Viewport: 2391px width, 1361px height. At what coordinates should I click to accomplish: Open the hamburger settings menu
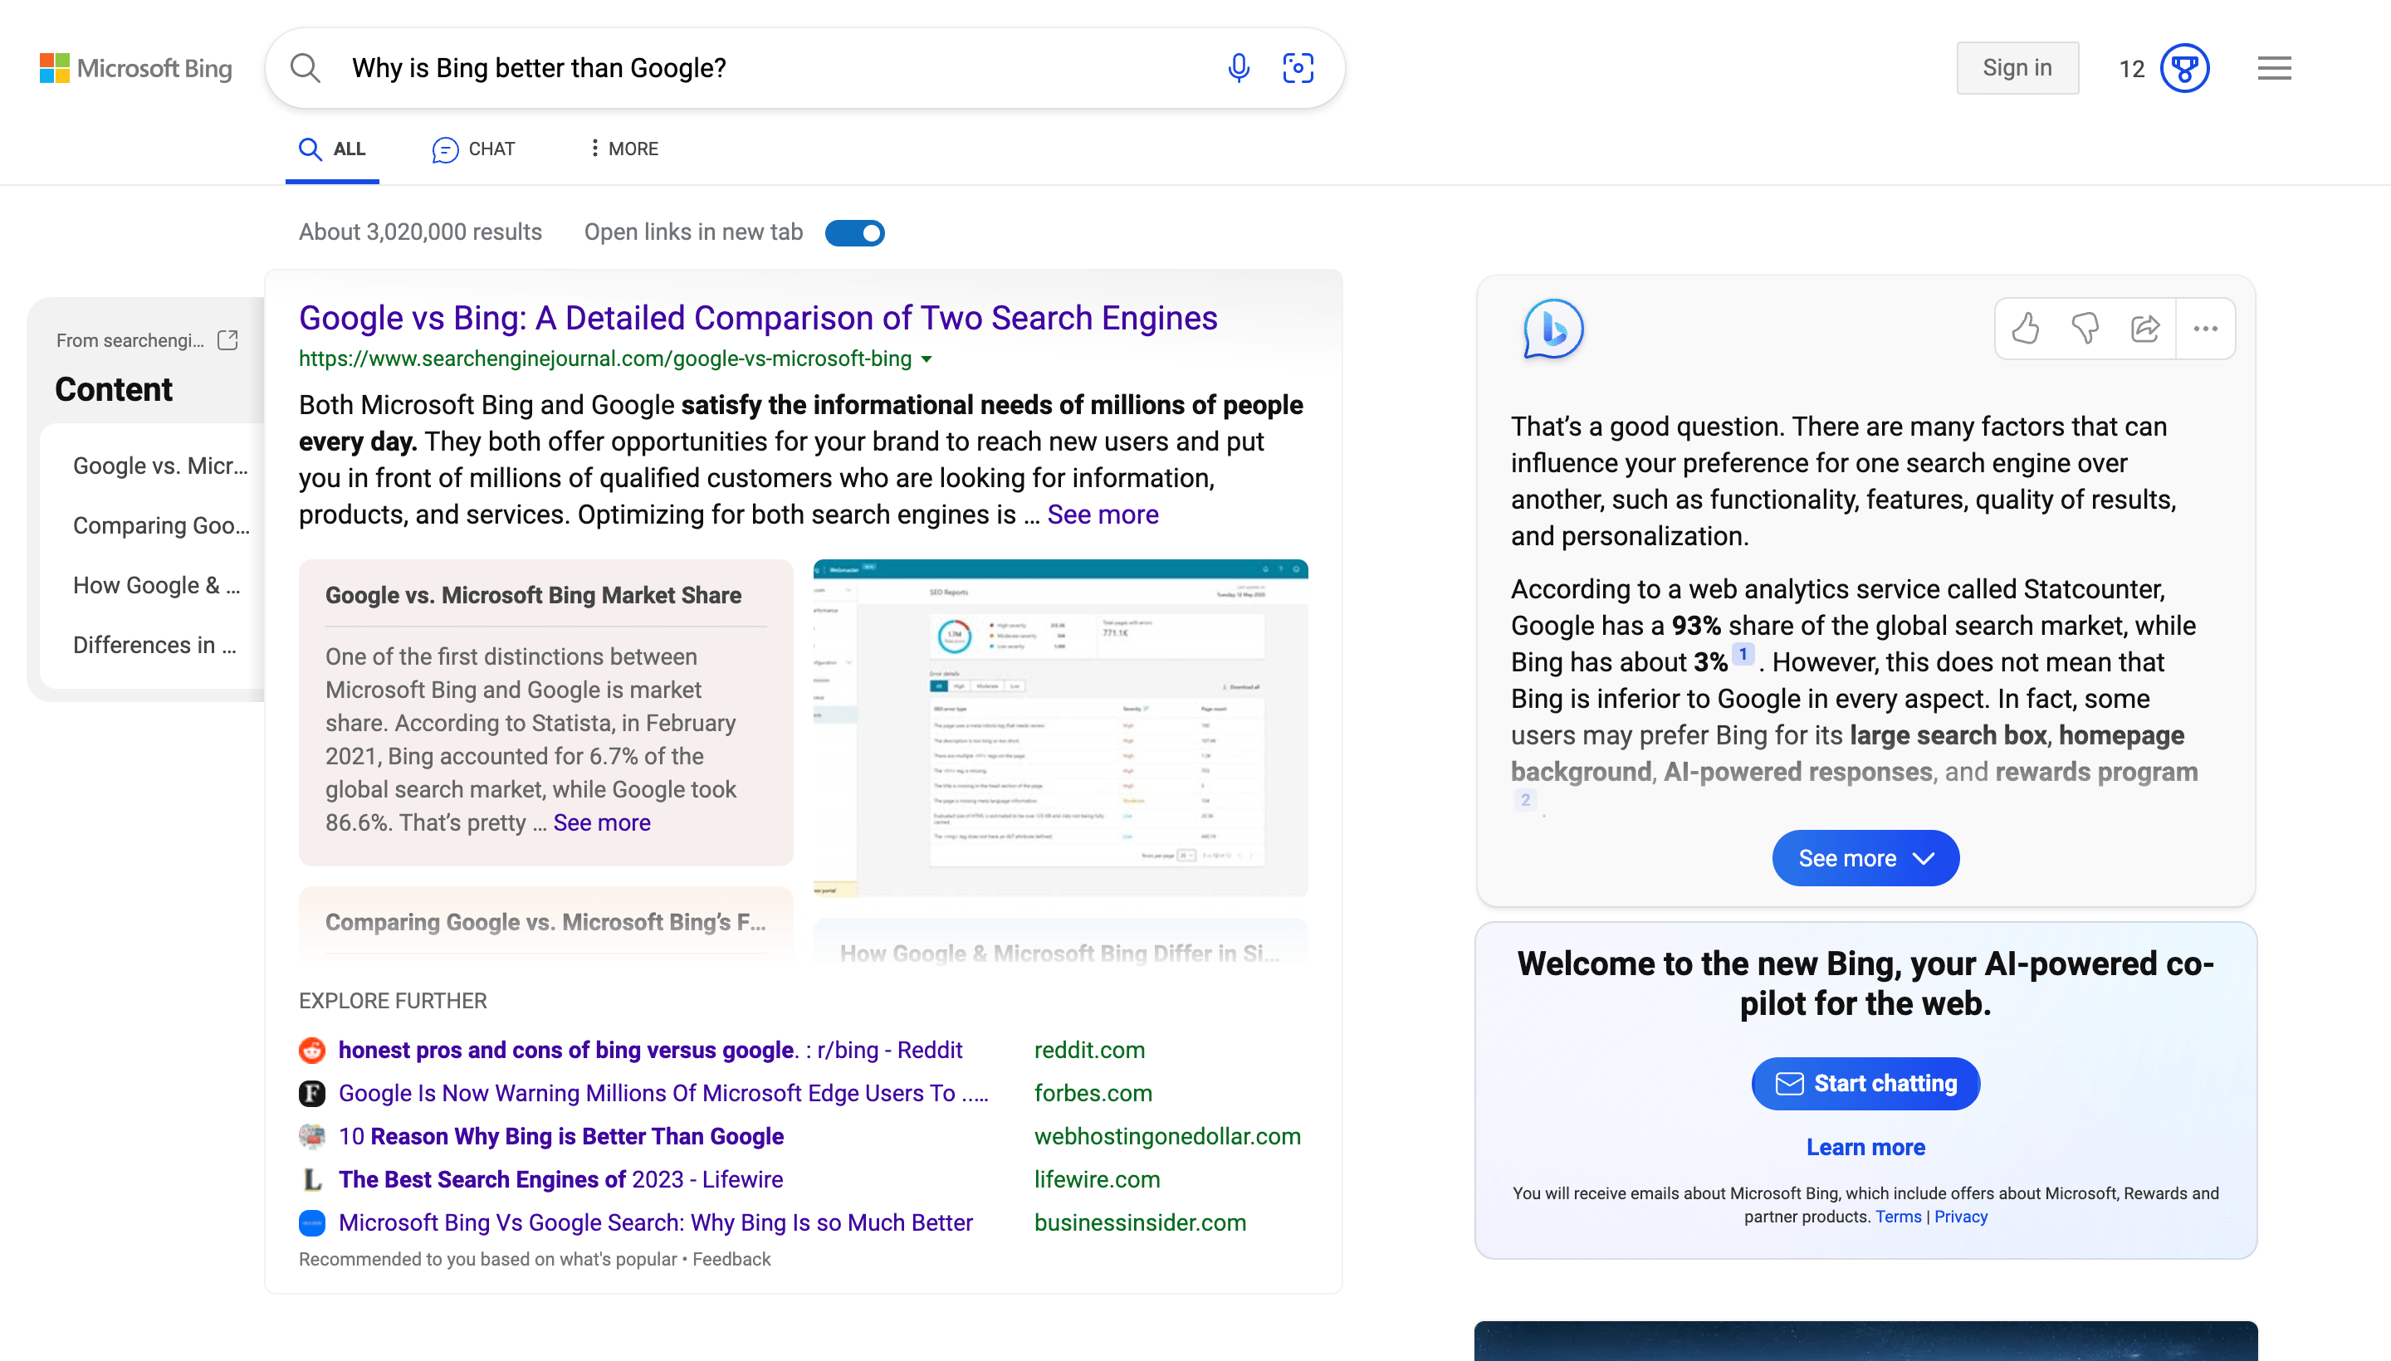[2274, 68]
